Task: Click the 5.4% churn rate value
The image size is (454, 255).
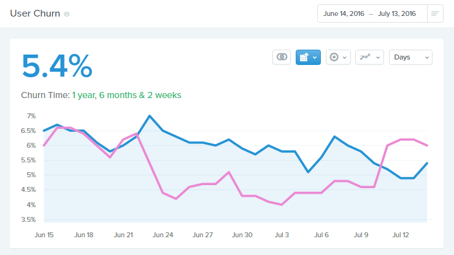Action: click(57, 66)
